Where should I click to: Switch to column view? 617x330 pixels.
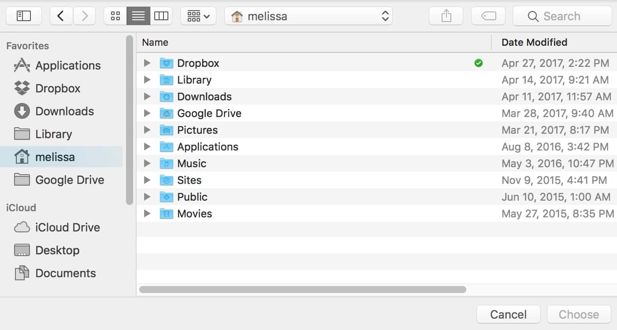161,16
